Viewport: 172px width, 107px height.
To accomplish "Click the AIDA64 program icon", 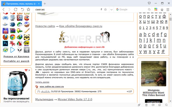I will [20, 18].
